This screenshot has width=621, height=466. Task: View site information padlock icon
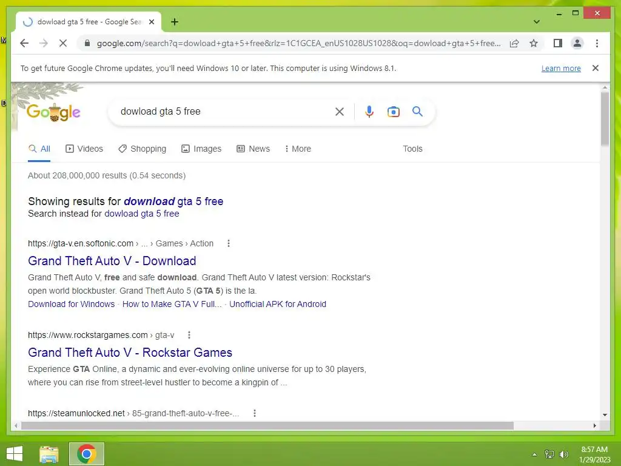pos(87,43)
